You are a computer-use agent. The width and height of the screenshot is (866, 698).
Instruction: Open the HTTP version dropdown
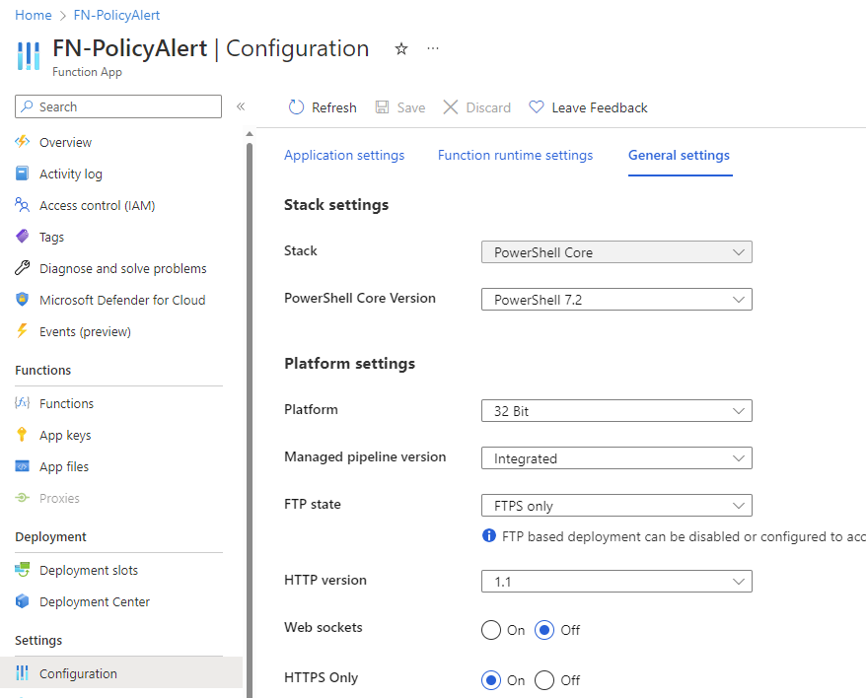coord(616,582)
